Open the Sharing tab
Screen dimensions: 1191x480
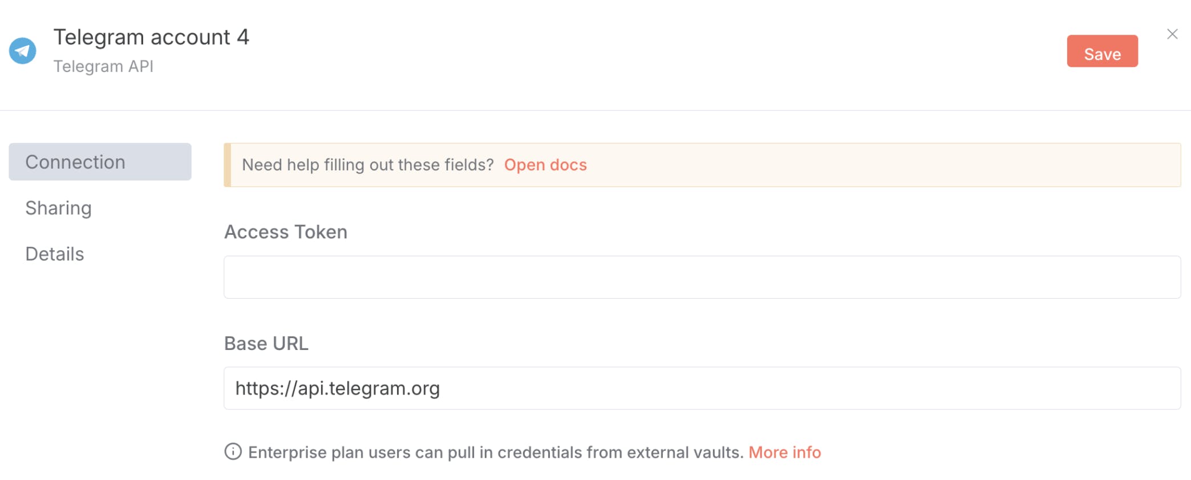point(58,208)
